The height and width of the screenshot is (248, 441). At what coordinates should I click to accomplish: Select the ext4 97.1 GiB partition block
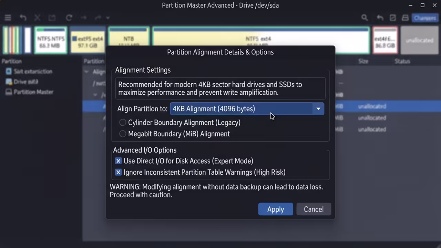(x=88, y=40)
